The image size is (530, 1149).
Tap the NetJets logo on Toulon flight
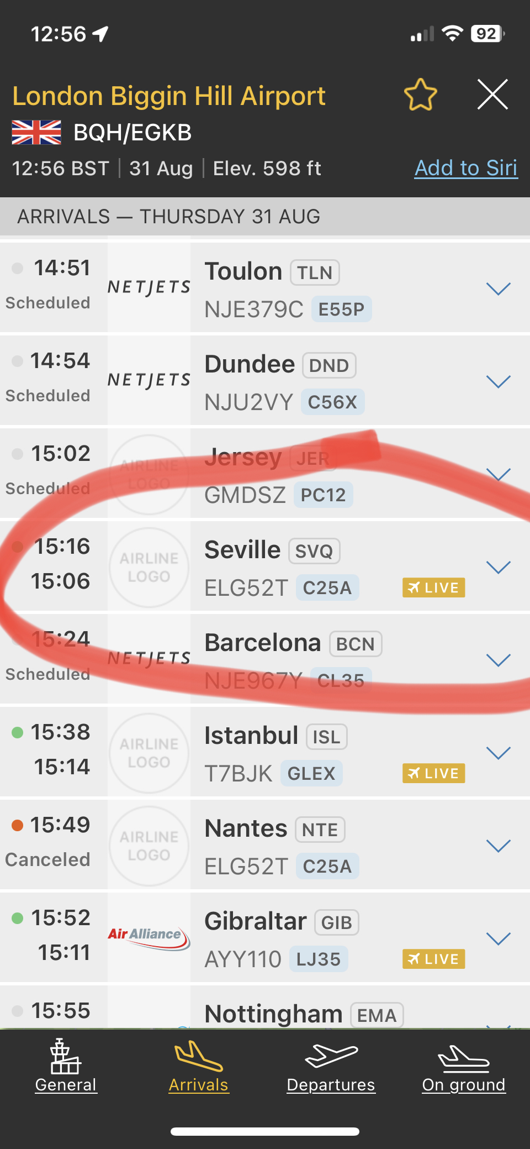pyautogui.click(x=149, y=287)
